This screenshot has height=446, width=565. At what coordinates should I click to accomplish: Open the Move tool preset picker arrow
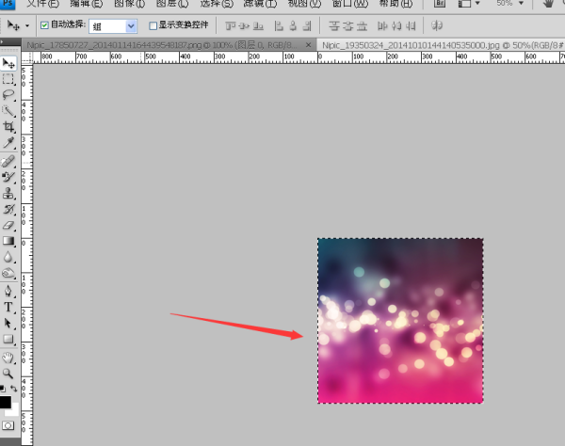(27, 26)
